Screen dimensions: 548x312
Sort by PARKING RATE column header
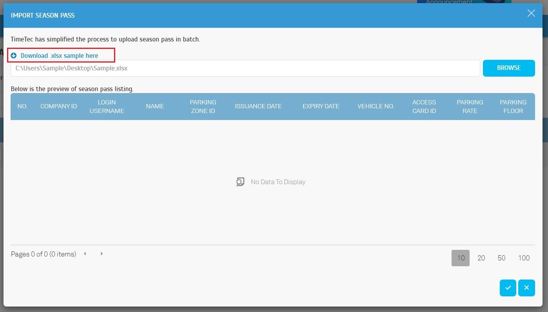470,106
